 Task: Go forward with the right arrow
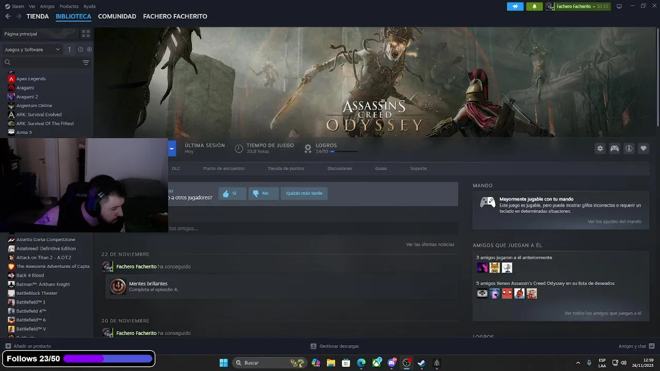click(x=19, y=16)
